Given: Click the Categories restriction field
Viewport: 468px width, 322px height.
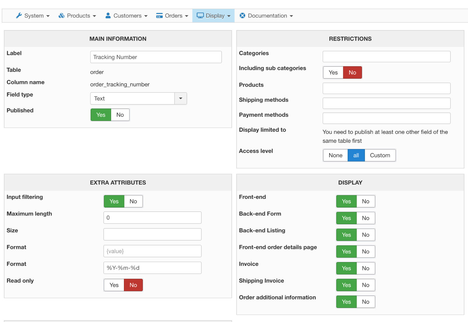Looking at the screenshot, I should pos(386,57).
